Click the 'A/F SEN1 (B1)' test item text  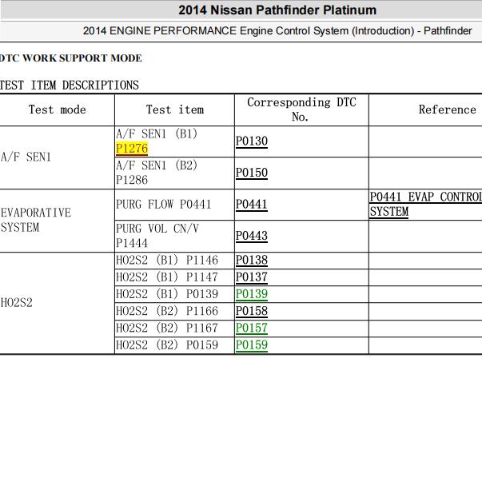point(157,134)
